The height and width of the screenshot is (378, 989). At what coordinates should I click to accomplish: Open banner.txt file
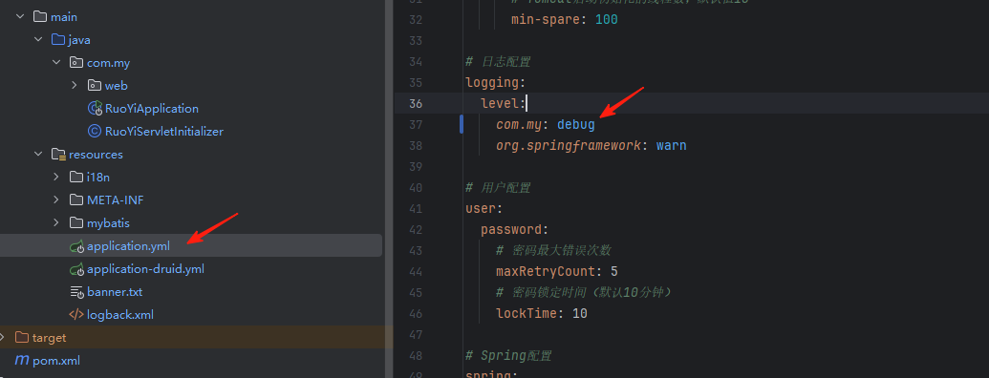pos(115,292)
